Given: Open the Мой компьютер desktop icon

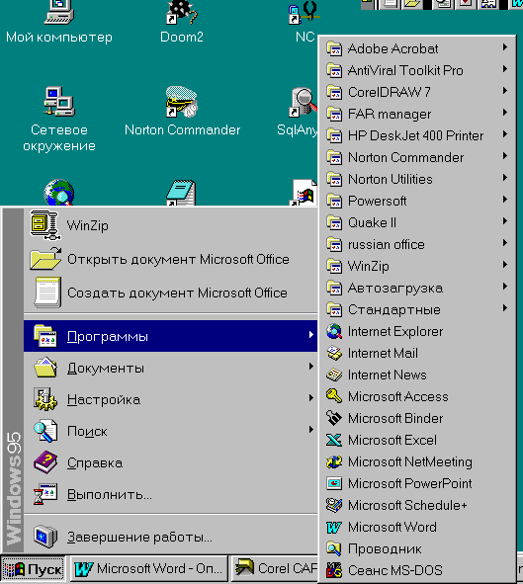Looking at the screenshot, I should [x=59, y=12].
